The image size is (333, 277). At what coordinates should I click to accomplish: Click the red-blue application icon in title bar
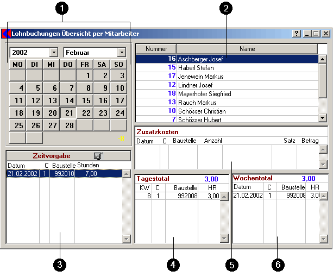coord(7,34)
